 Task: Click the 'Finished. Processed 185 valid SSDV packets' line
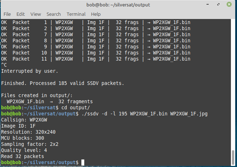tap(63, 83)
